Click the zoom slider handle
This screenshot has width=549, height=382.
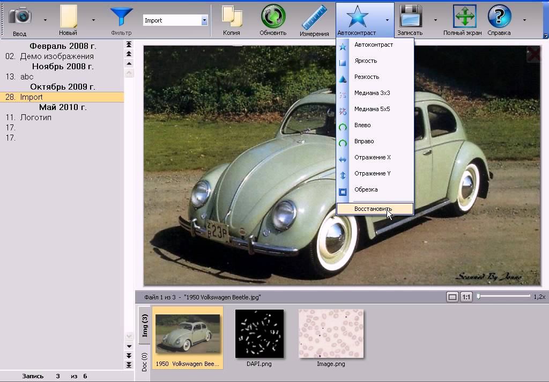pos(478,297)
